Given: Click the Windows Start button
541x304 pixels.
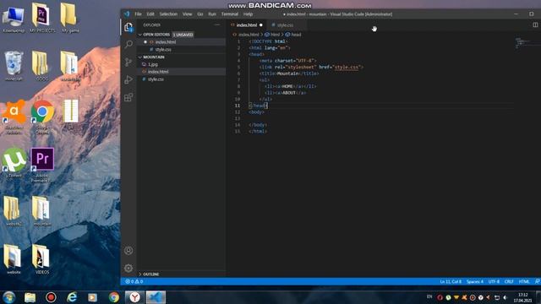Looking at the screenshot, I should coord(8,297).
